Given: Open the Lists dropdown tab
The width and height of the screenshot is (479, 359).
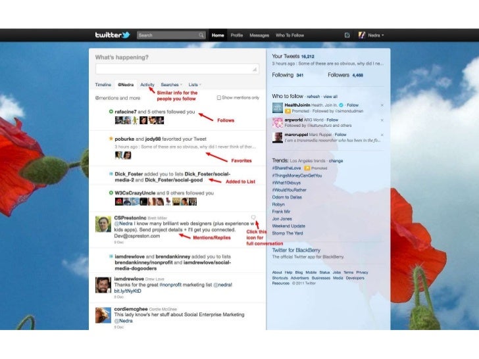Looking at the screenshot, I should [195, 85].
